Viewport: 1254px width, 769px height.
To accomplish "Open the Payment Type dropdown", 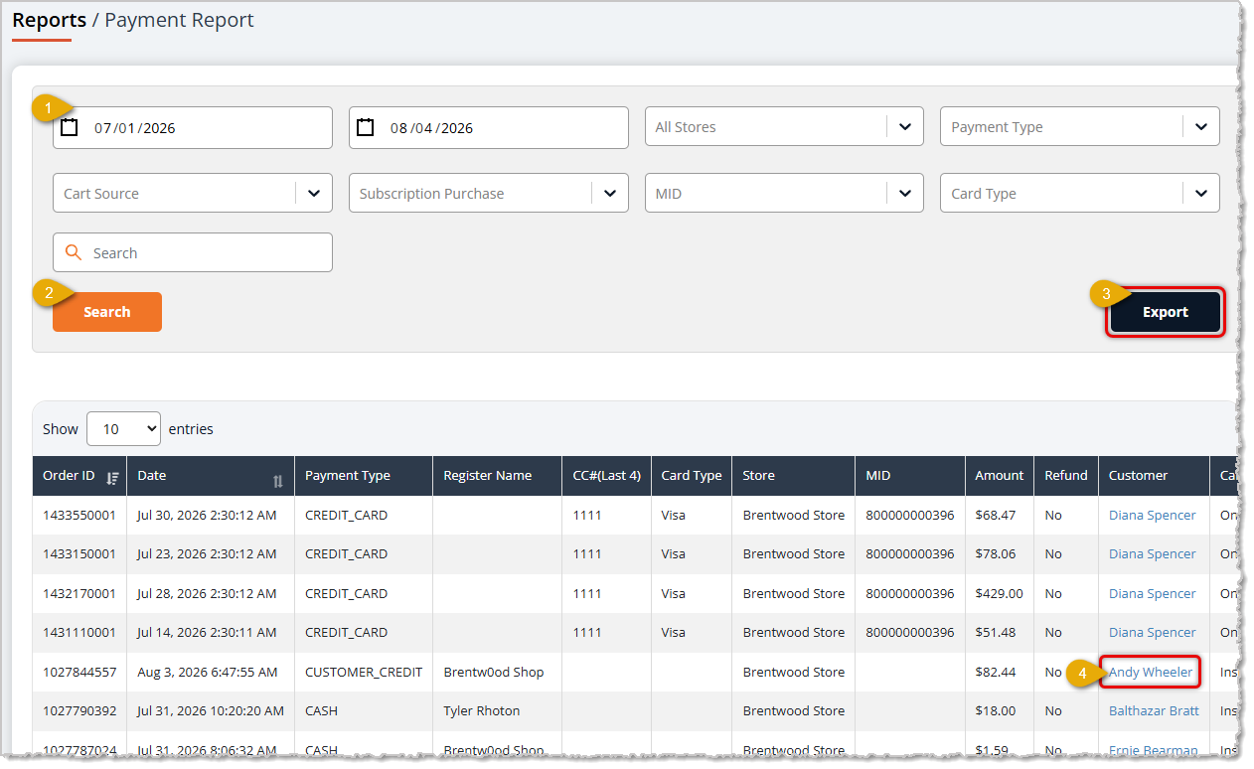I will coord(1079,127).
